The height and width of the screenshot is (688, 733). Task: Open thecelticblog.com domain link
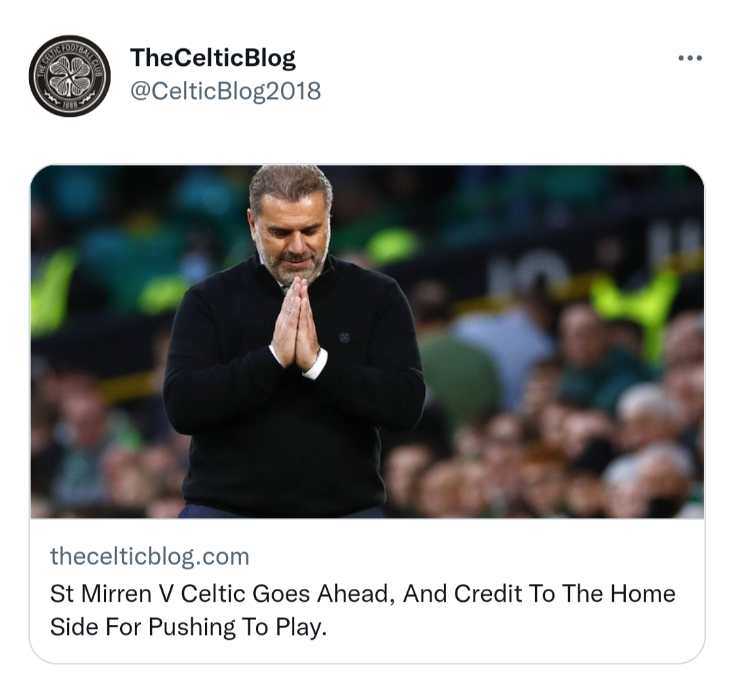[x=149, y=556]
